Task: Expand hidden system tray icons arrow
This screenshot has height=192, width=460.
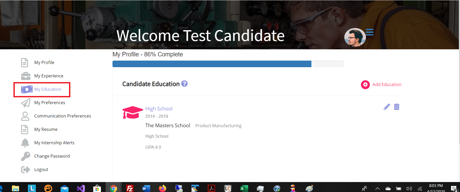Action: coord(377,188)
